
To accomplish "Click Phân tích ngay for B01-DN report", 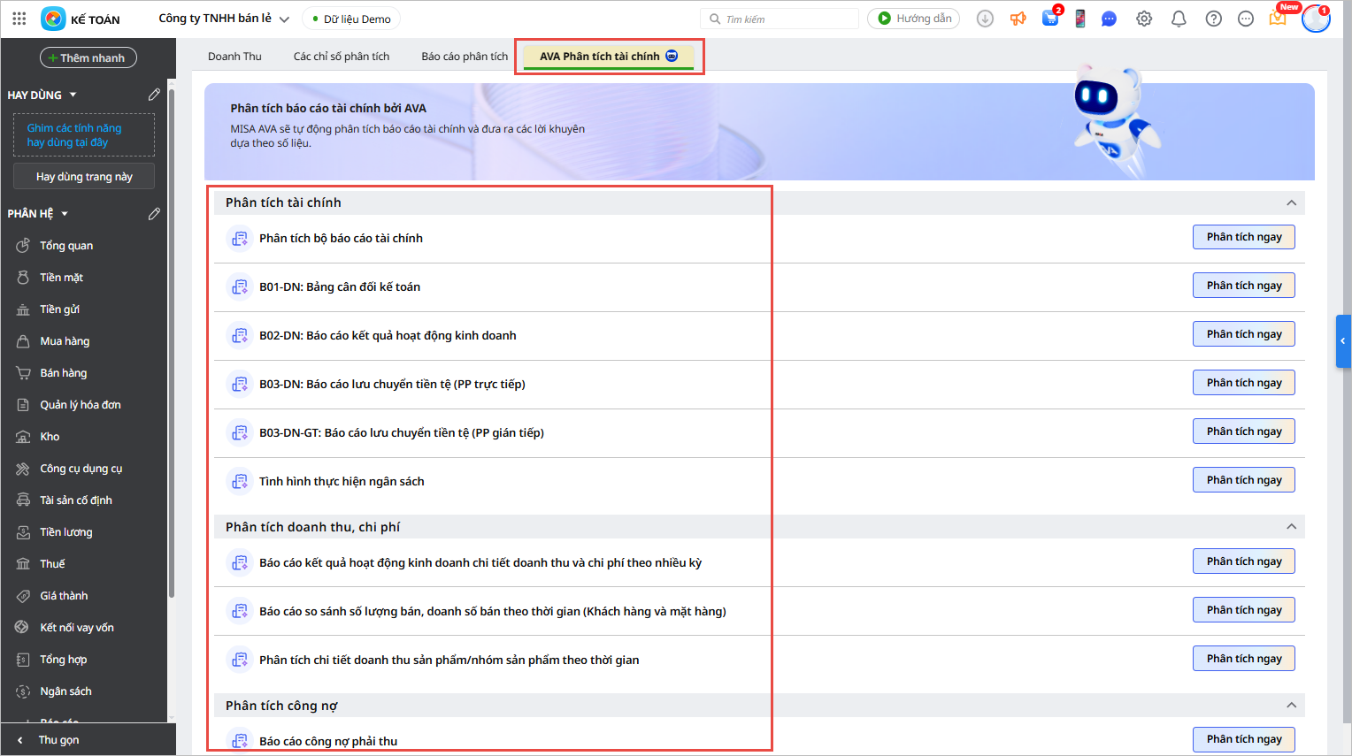I will (x=1243, y=286).
